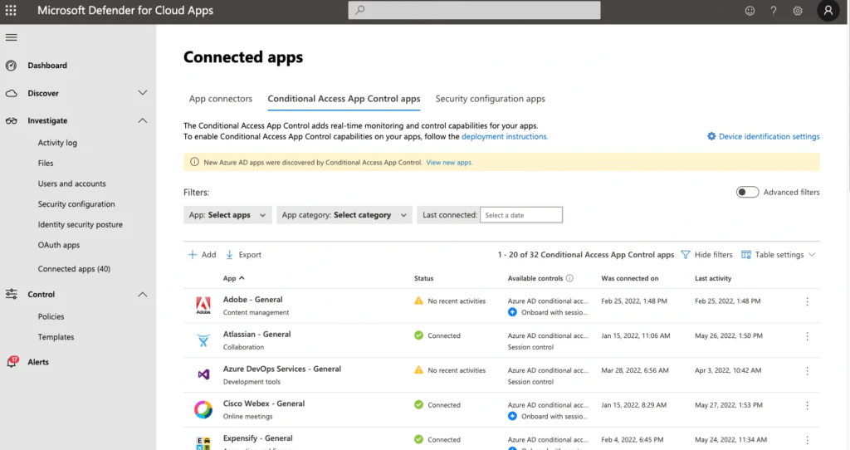The image size is (850, 450).
Task: Click the Export button
Action: [x=243, y=254]
